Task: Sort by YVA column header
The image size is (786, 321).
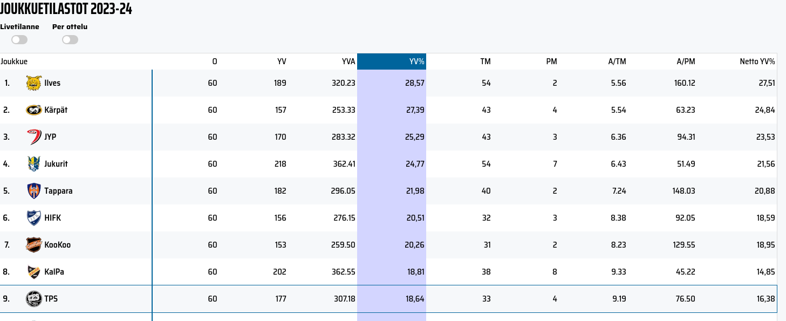Action: click(348, 62)
